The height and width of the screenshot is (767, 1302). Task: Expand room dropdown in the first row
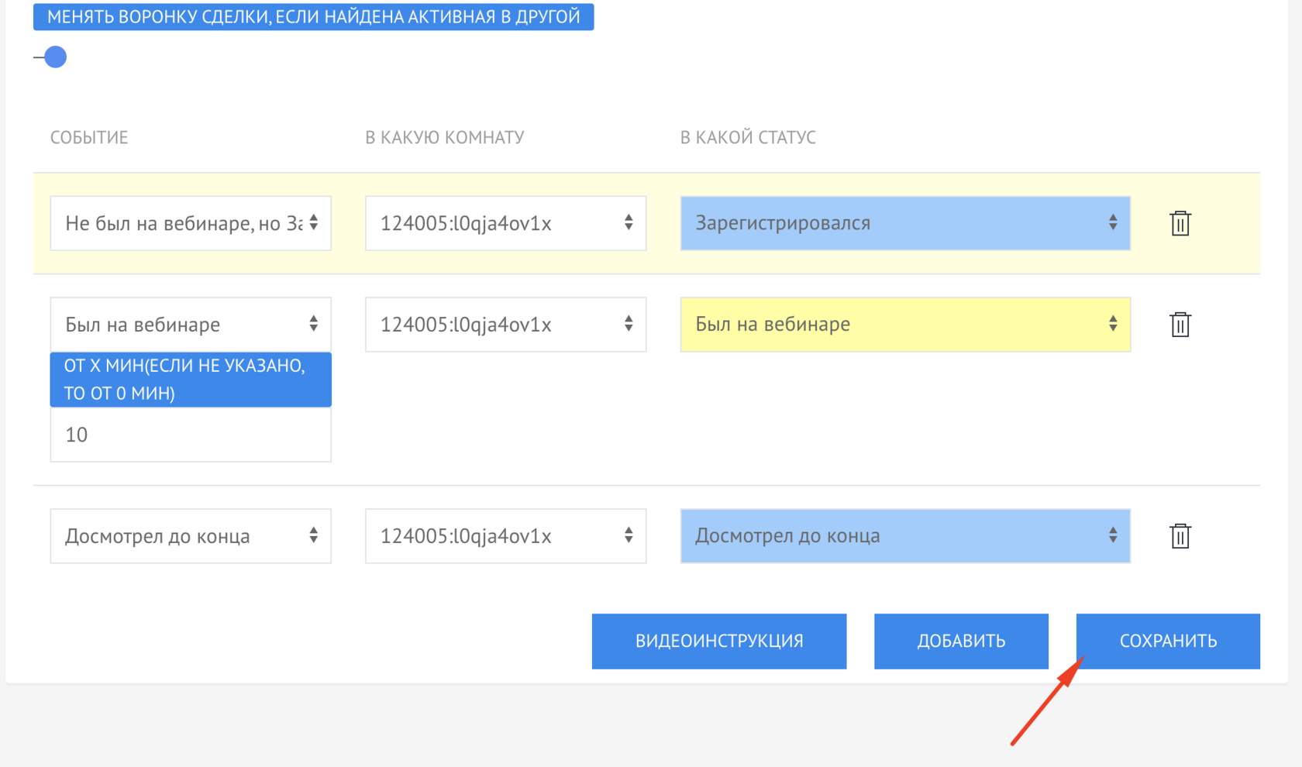tap(505, 223)
